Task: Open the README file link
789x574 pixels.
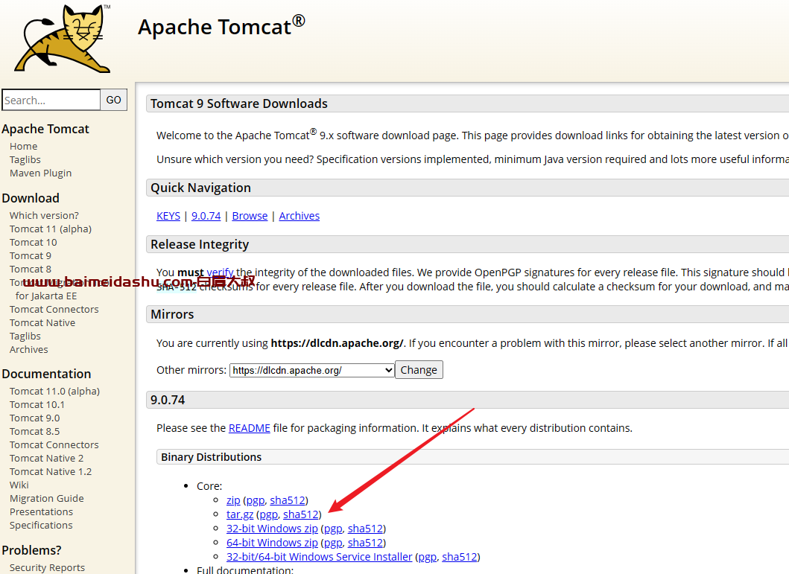Action: coord(249,428)
